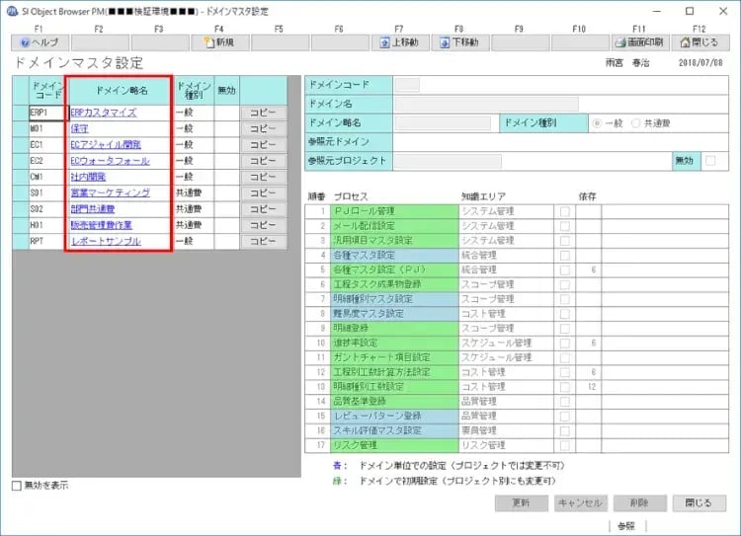The height and width of the screenshot is (536, 741).
Task: Select the ERP1 domain code cell
Action: point(40,114)
